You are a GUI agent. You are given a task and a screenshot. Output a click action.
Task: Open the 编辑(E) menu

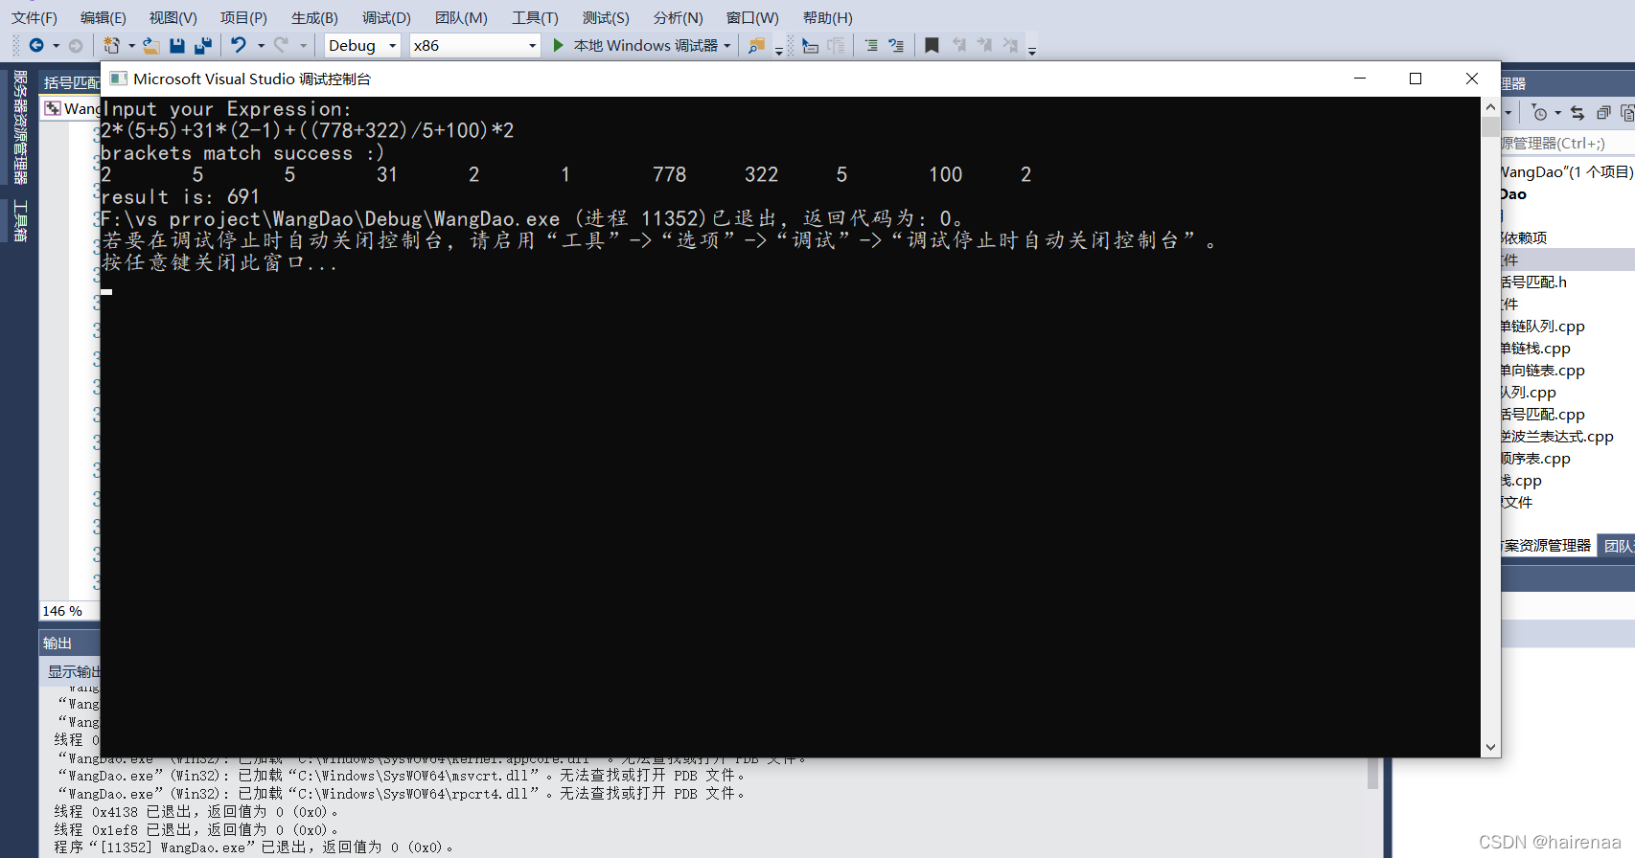(104, 17)
